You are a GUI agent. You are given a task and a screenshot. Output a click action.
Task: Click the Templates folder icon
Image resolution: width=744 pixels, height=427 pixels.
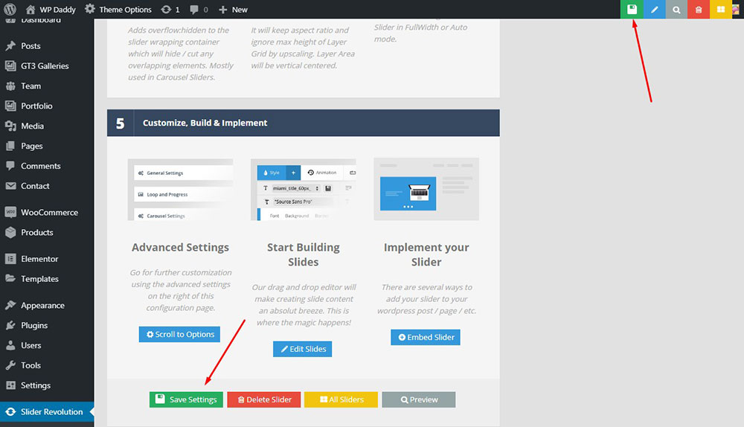[x=10, y=278]
